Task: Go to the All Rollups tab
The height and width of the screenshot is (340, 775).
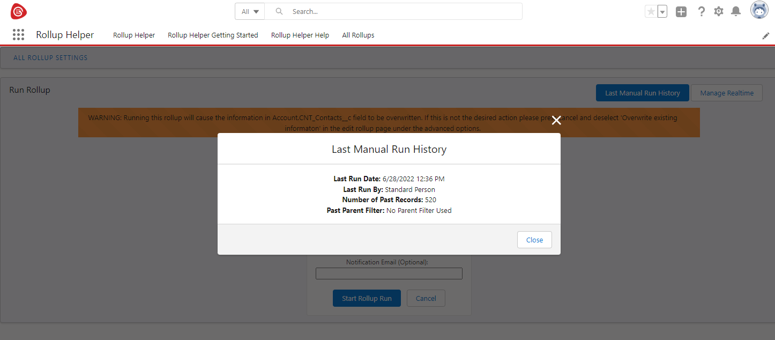Action: coord(358,35)
